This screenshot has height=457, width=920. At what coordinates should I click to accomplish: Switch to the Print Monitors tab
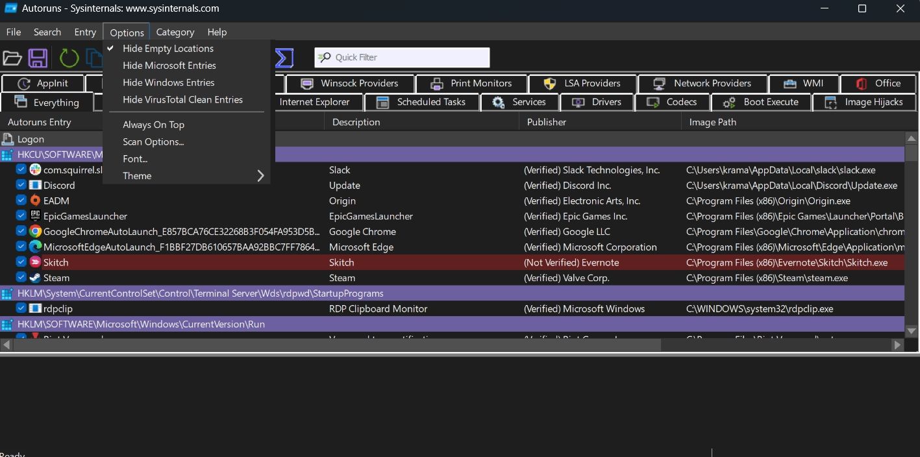[471, 84]
